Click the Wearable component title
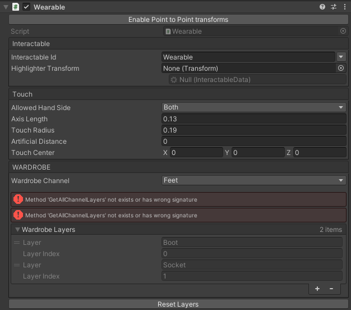Image resolution: width=351 pixels, height=310 pixels. pyautogui.click(x=49, y=7)
